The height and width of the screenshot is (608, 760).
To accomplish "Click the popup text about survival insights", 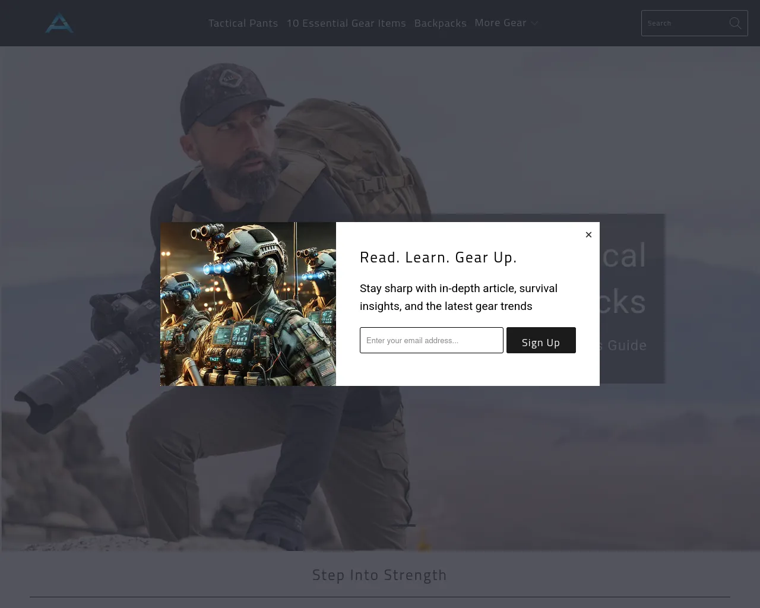I will pos(458,297).
